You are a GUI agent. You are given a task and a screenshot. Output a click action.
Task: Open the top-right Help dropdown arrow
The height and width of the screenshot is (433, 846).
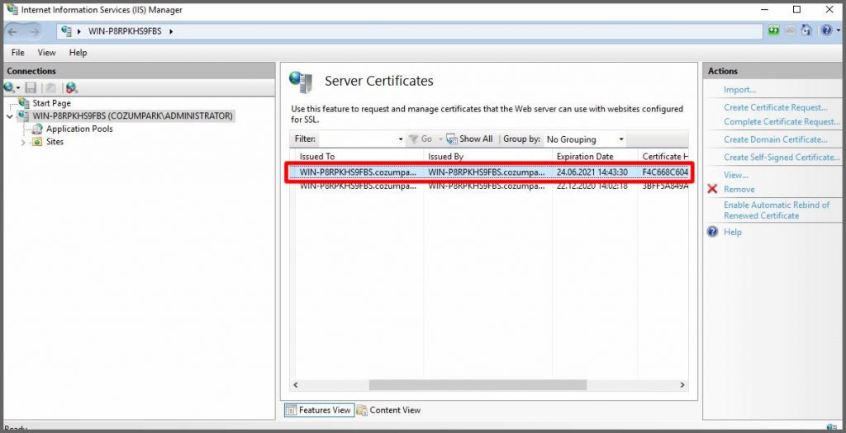coord(838,31)
